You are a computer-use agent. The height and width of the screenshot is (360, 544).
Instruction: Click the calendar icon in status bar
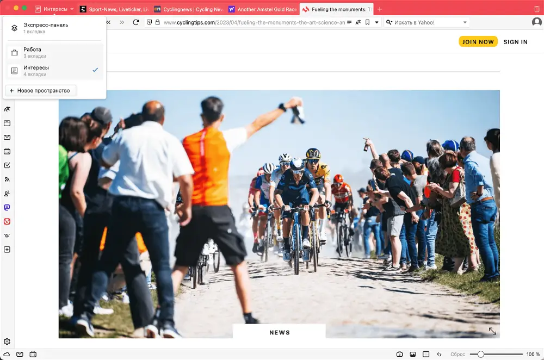point(33,354)
